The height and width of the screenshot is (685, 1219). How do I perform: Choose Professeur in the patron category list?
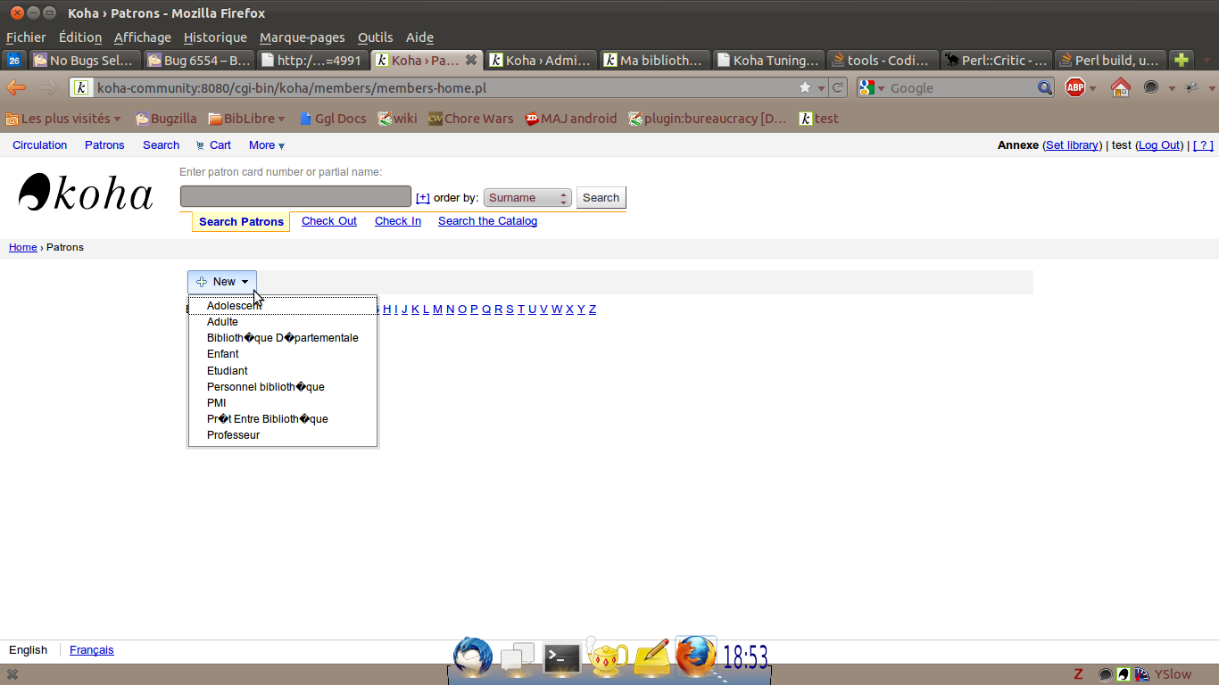233,435
